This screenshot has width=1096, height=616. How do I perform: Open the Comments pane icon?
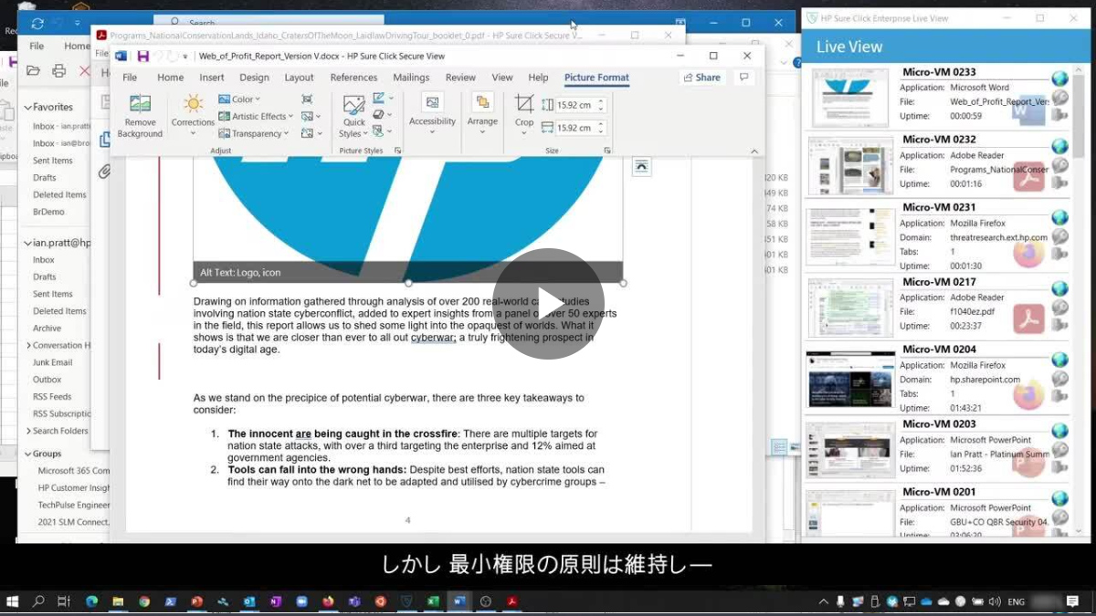click(743, 78)
